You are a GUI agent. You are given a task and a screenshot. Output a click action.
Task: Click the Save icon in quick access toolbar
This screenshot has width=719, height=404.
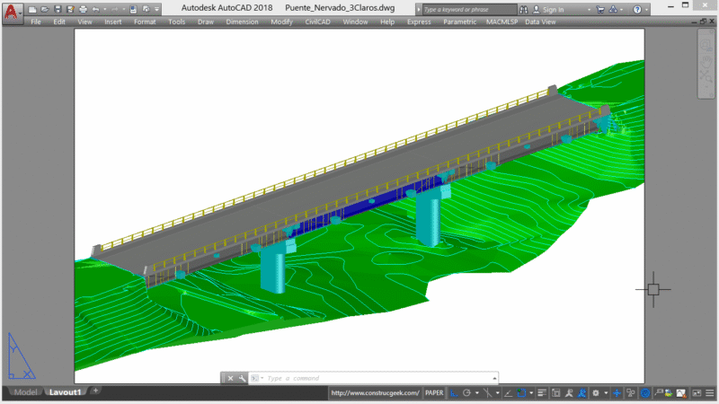click(x=58, y=9)
